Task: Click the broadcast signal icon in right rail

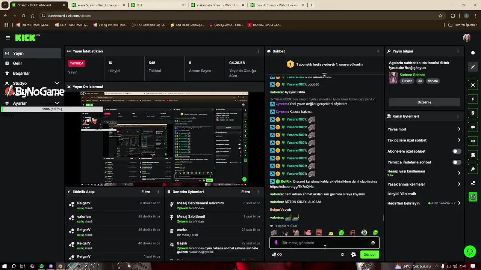Action: 473,141
